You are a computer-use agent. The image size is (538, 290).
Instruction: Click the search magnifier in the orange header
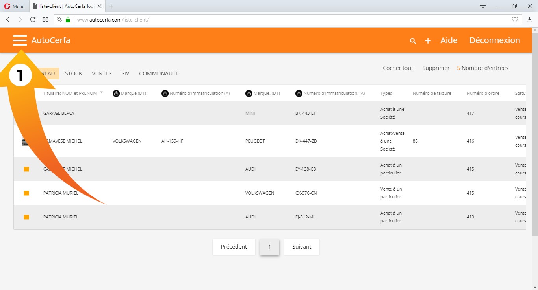tap(413, 41)
